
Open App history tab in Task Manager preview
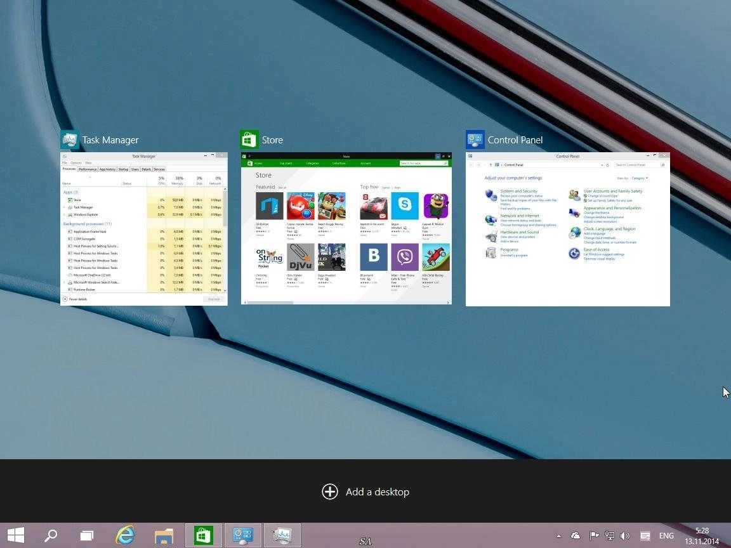point(107,169)
